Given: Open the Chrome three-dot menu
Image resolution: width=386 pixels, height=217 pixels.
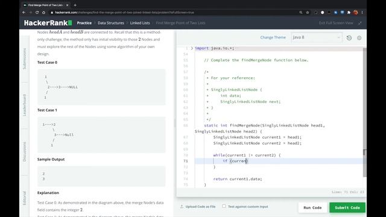Looking at the screenshot, I should [362, 12].
